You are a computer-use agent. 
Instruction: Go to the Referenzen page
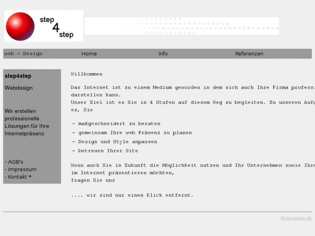(249, 54)
